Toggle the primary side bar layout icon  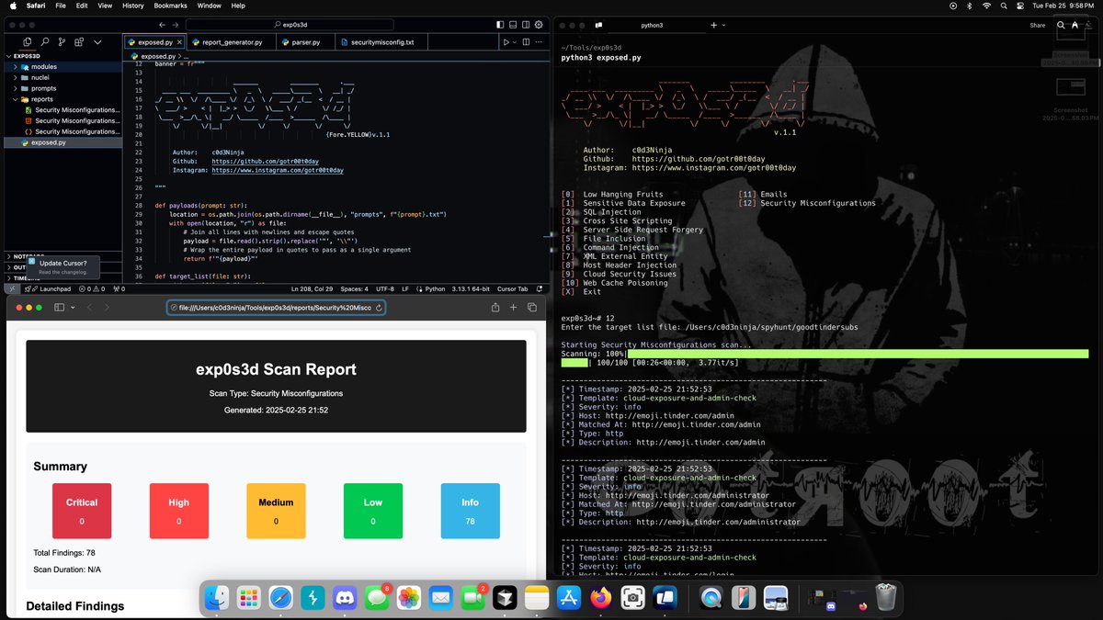click(x=500, y=25)
